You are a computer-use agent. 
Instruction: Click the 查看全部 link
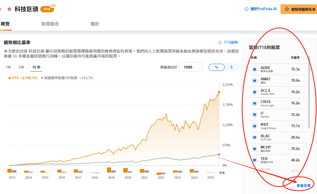pyautogui.click(x=303, y=186)
